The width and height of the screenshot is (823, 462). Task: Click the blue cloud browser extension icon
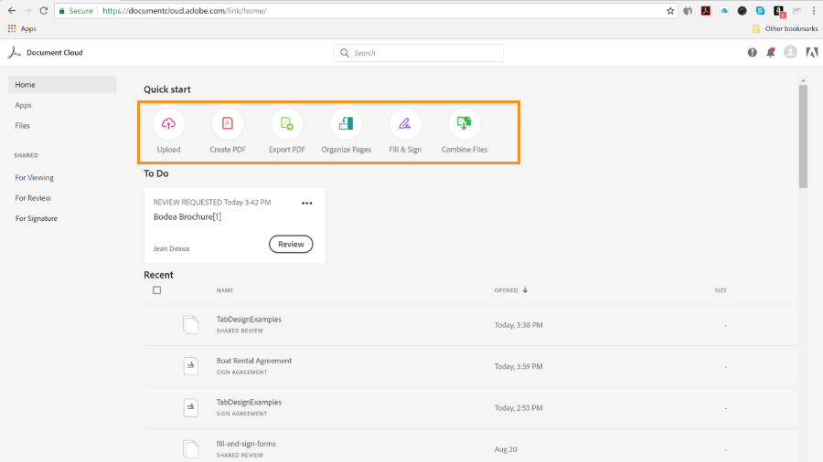(724, 10)
